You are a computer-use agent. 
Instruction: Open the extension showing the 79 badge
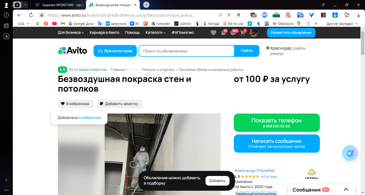tap(300, 15)
